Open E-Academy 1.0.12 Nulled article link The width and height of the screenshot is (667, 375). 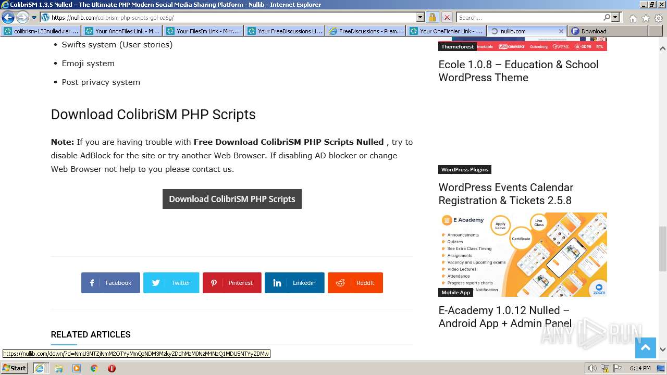(505, 317)
